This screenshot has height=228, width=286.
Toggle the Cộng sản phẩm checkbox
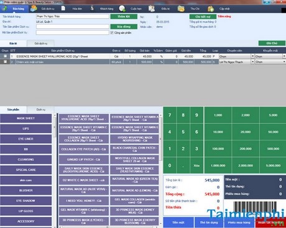(x=112, y=33)
